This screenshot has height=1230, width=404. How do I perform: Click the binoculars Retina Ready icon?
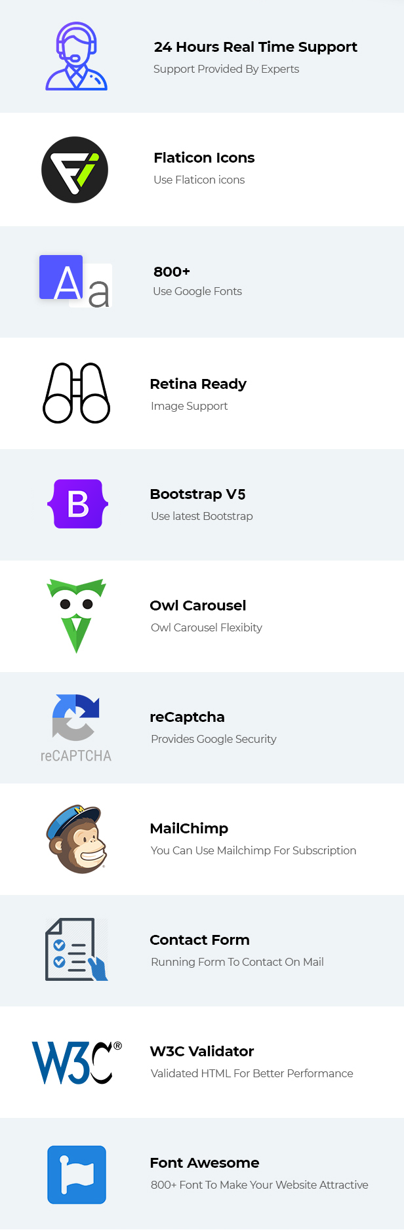coord(76,393)
